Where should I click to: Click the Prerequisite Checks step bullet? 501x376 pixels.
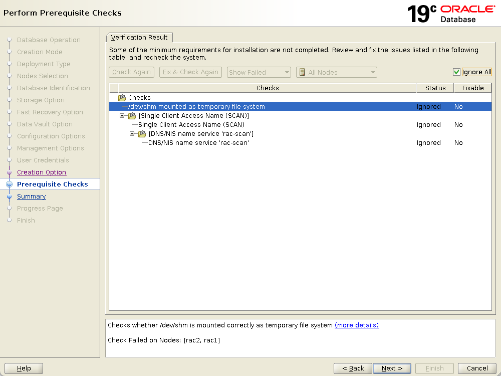[9, 184]
